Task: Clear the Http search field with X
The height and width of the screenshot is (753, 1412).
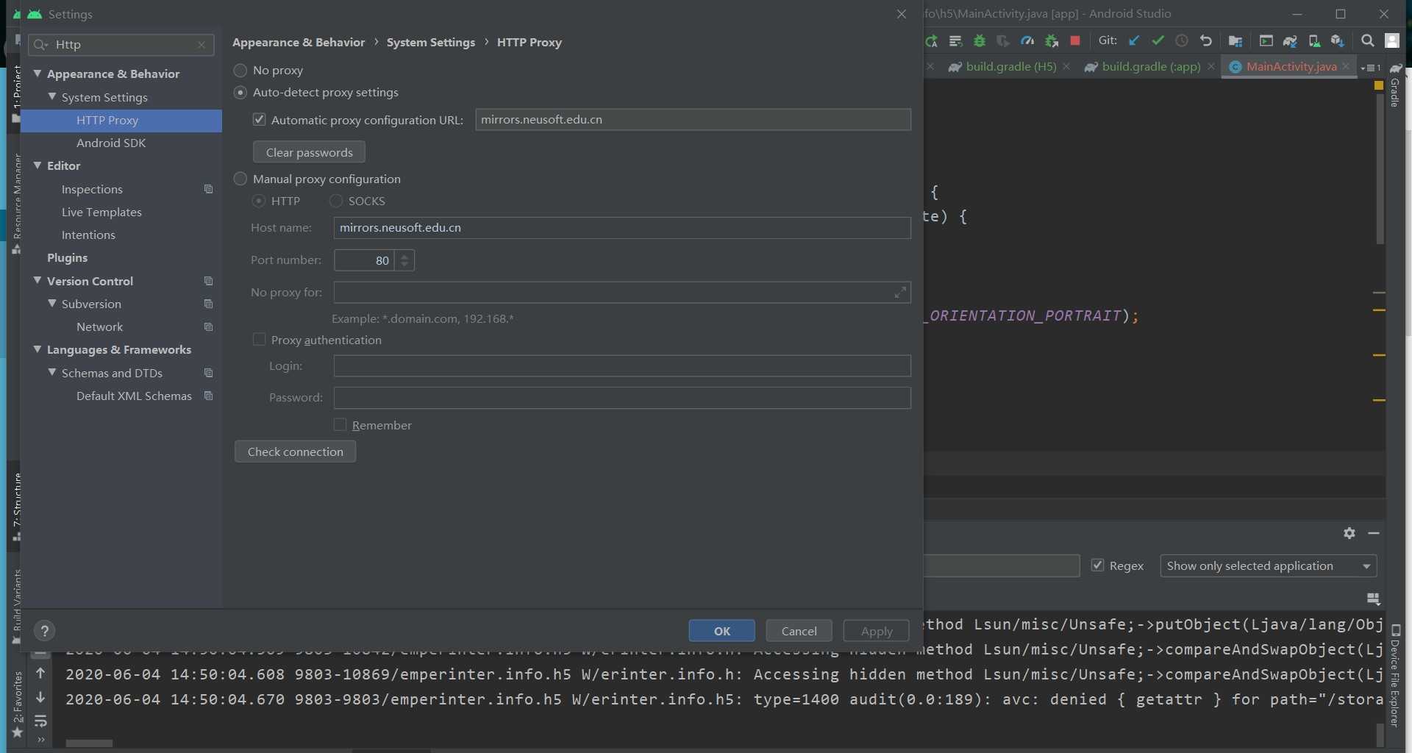Action: [202, 45]
